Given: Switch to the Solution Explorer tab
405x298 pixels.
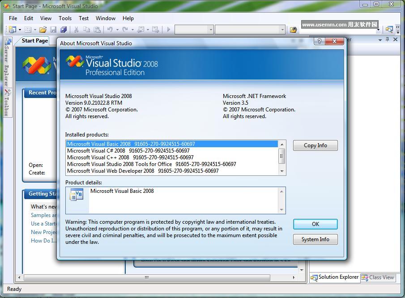Looking at the screenshot, I should click(x=335, y=277).
